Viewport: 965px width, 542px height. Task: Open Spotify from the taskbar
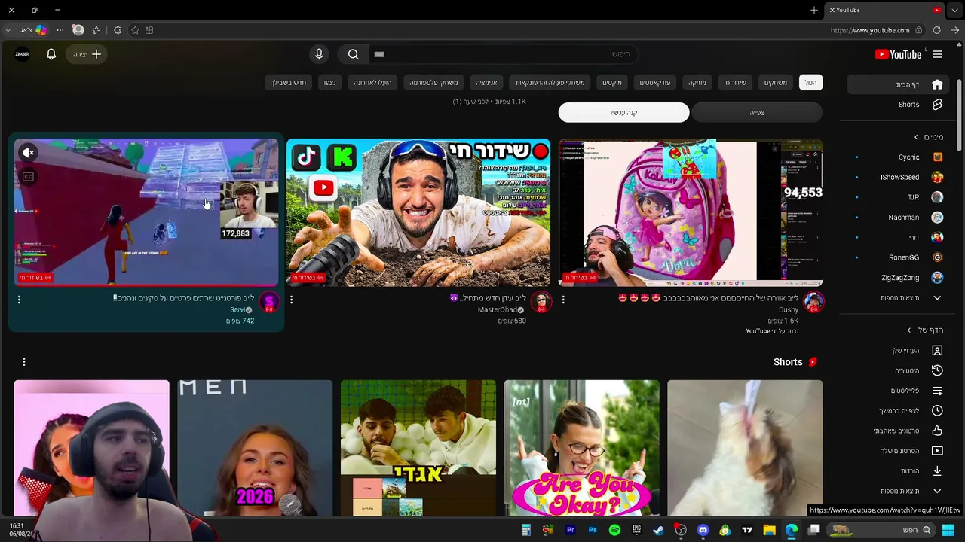click(x=614, y=530)
